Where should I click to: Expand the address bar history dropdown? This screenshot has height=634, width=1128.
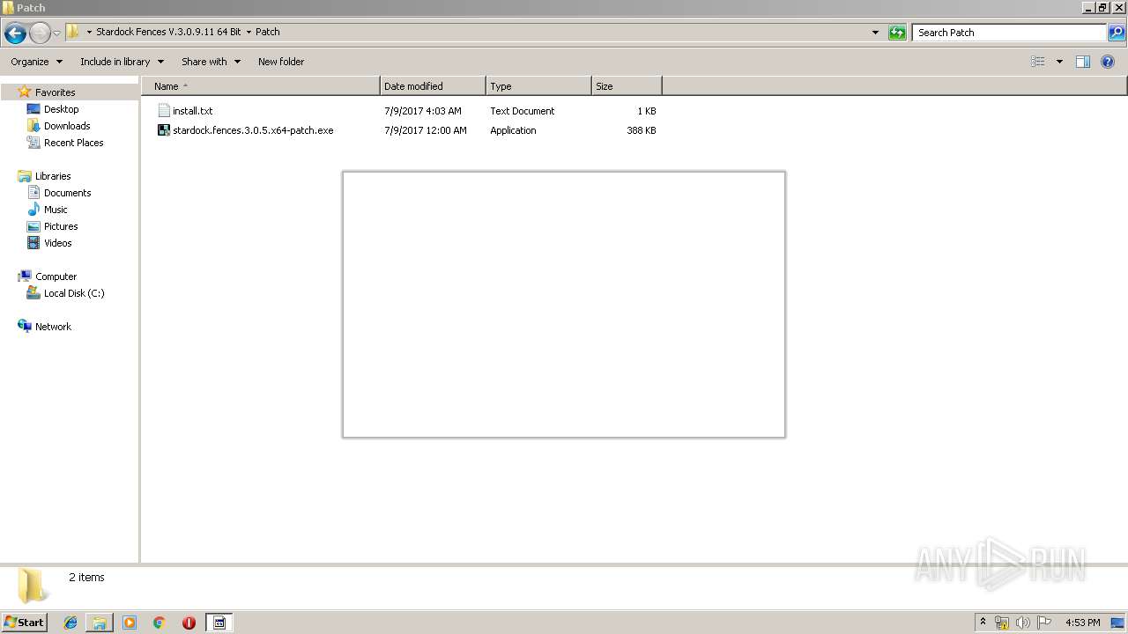click(x=875, y=33)
